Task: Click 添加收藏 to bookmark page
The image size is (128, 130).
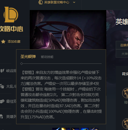Action: pyautogui.click(x=14, y=41)
